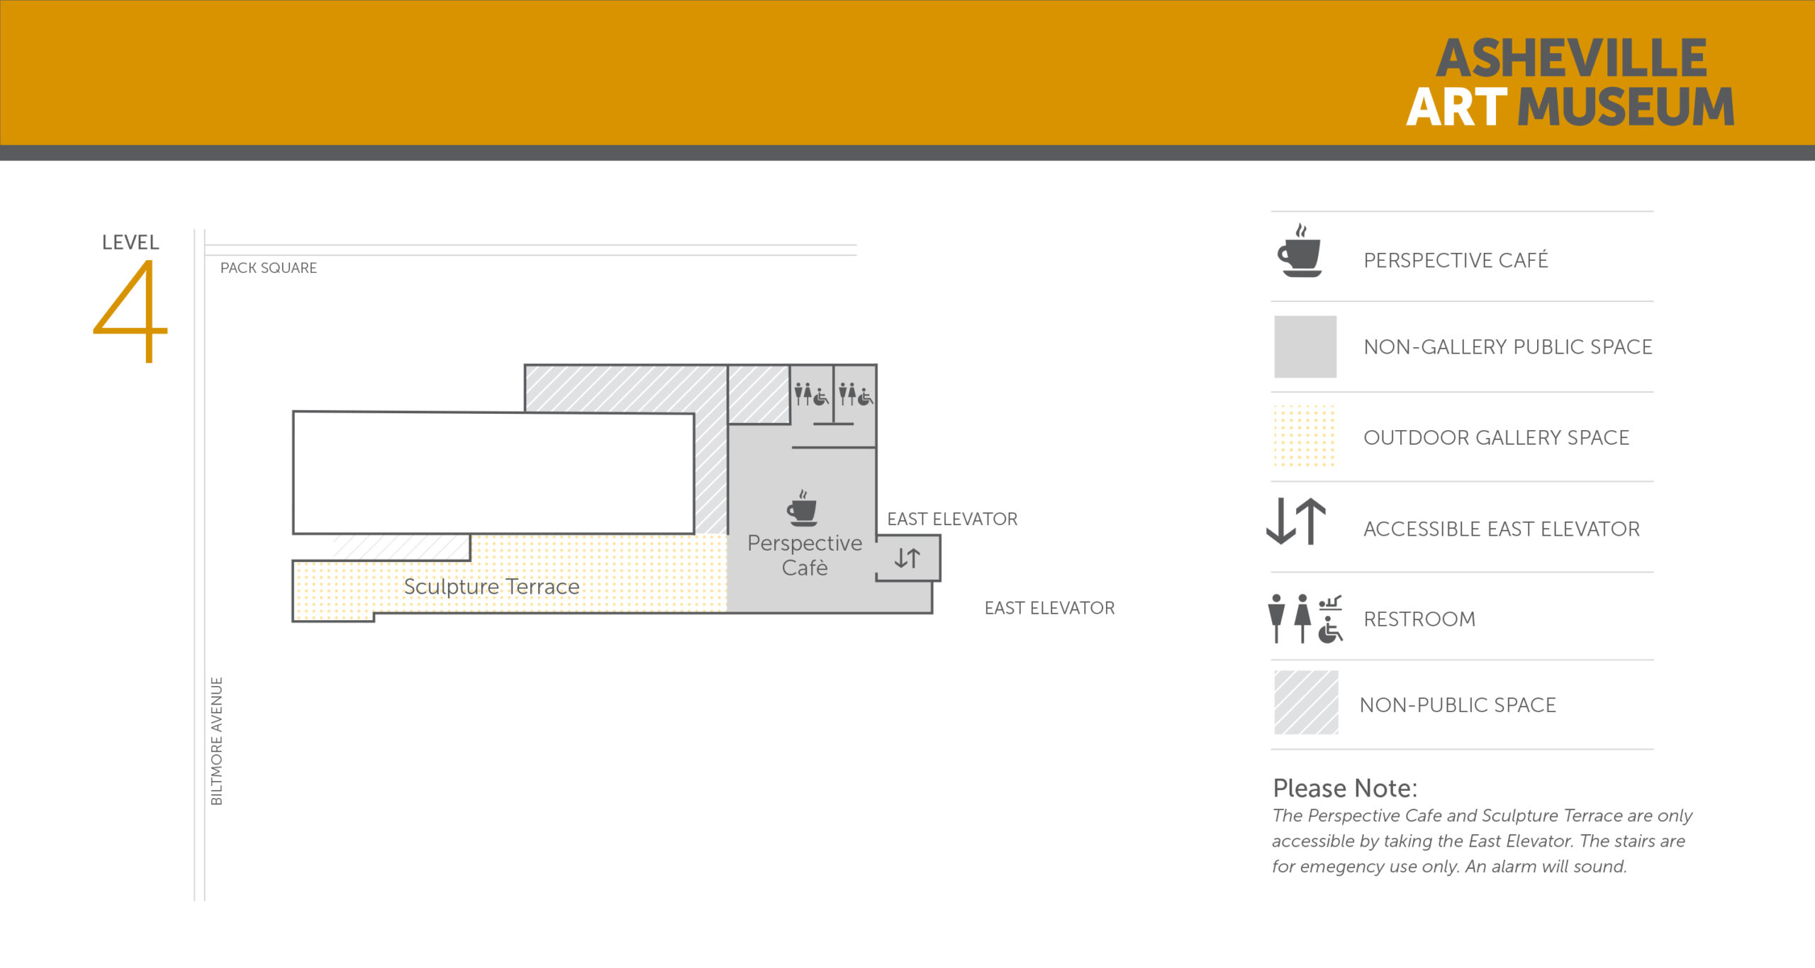This screenshot has width=1815, height=968.
Task: Click the PERSPECTIVE CAFÉ legend label
Action: (x=1456, y=260)
